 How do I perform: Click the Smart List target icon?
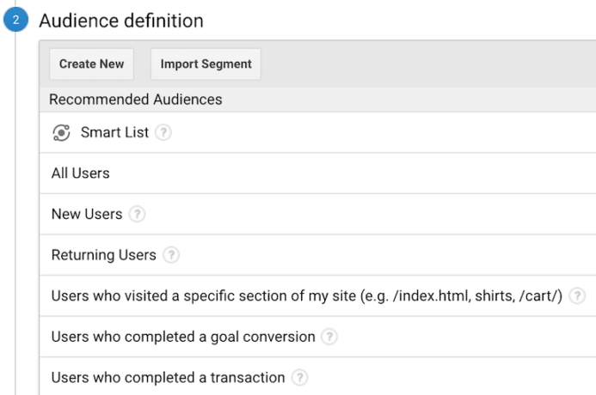(61, 132)
